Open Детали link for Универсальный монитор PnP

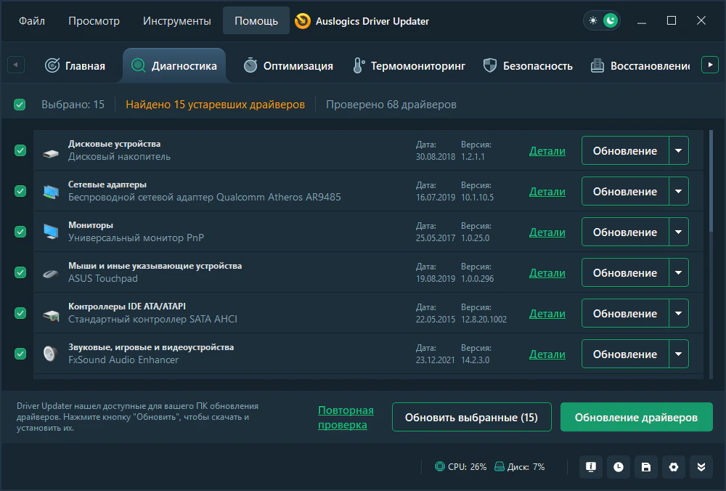click(547, 232)
